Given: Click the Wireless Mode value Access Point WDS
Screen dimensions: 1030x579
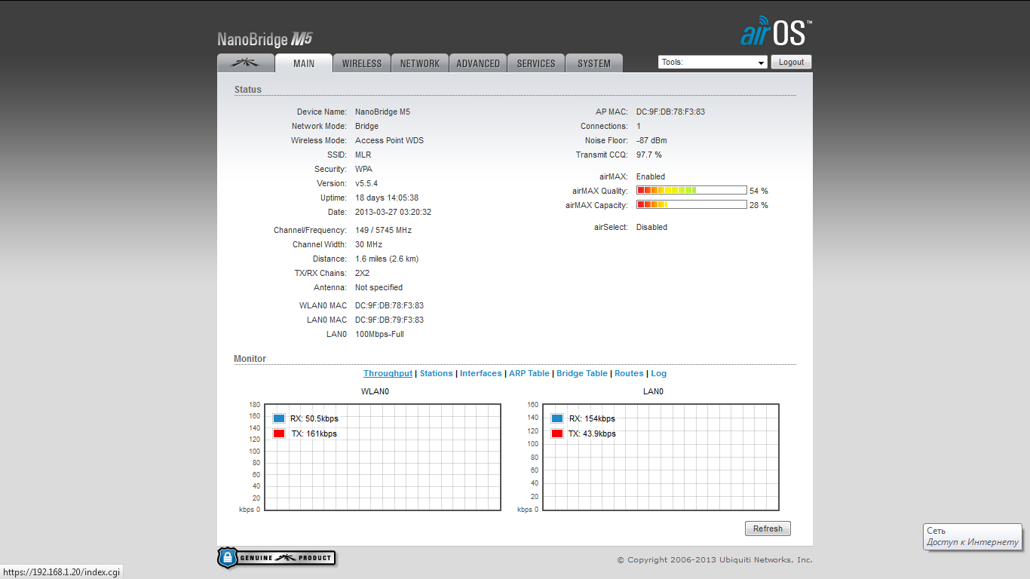Looking at the screenshot, I should point(390,140).
